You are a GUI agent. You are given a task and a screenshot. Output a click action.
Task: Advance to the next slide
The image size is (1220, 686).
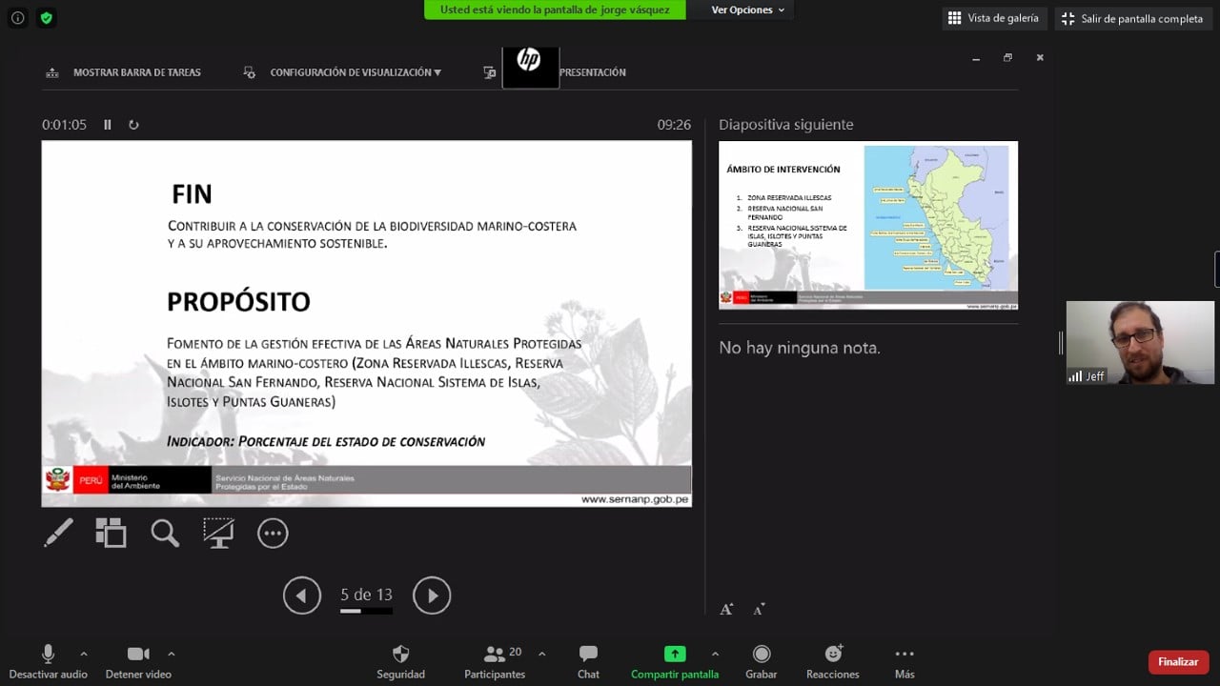(x=432, y=595)
